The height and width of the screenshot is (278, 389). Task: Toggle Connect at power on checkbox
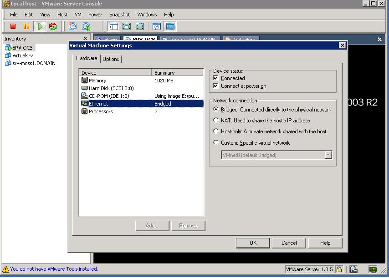coord(215,86)
